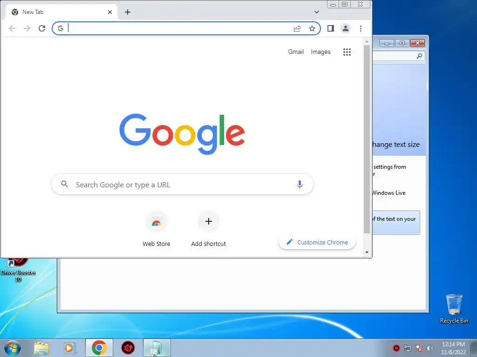The height and width of the screenshot is (357, 477).
Task: Click the scrollbar down arrow in Chrome
Action: click(367, 252)
